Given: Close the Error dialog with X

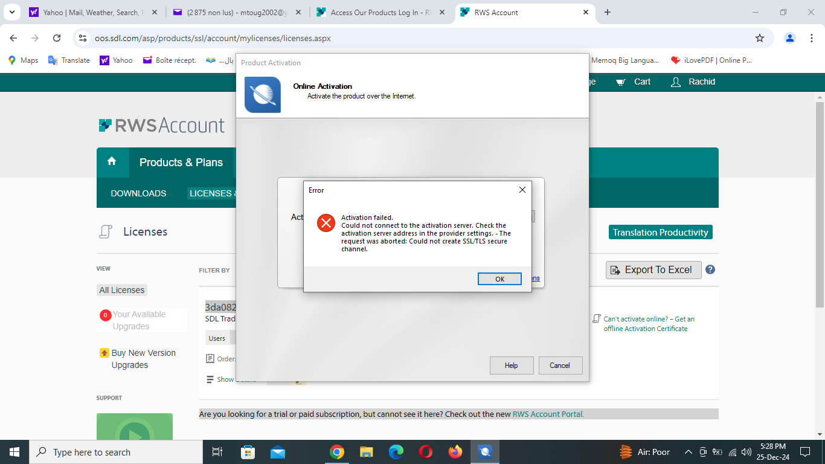Looking at the screenshot, I should [522, 190].
